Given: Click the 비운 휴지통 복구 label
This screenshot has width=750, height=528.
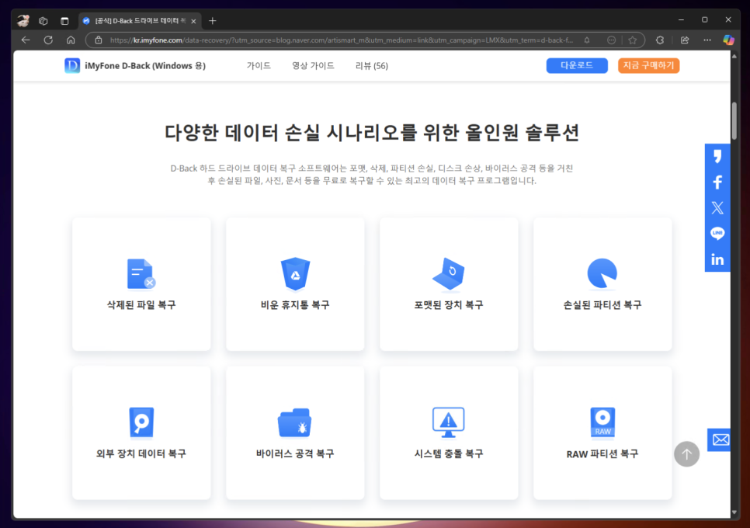Looking at the screenshot, I should 295,304.
